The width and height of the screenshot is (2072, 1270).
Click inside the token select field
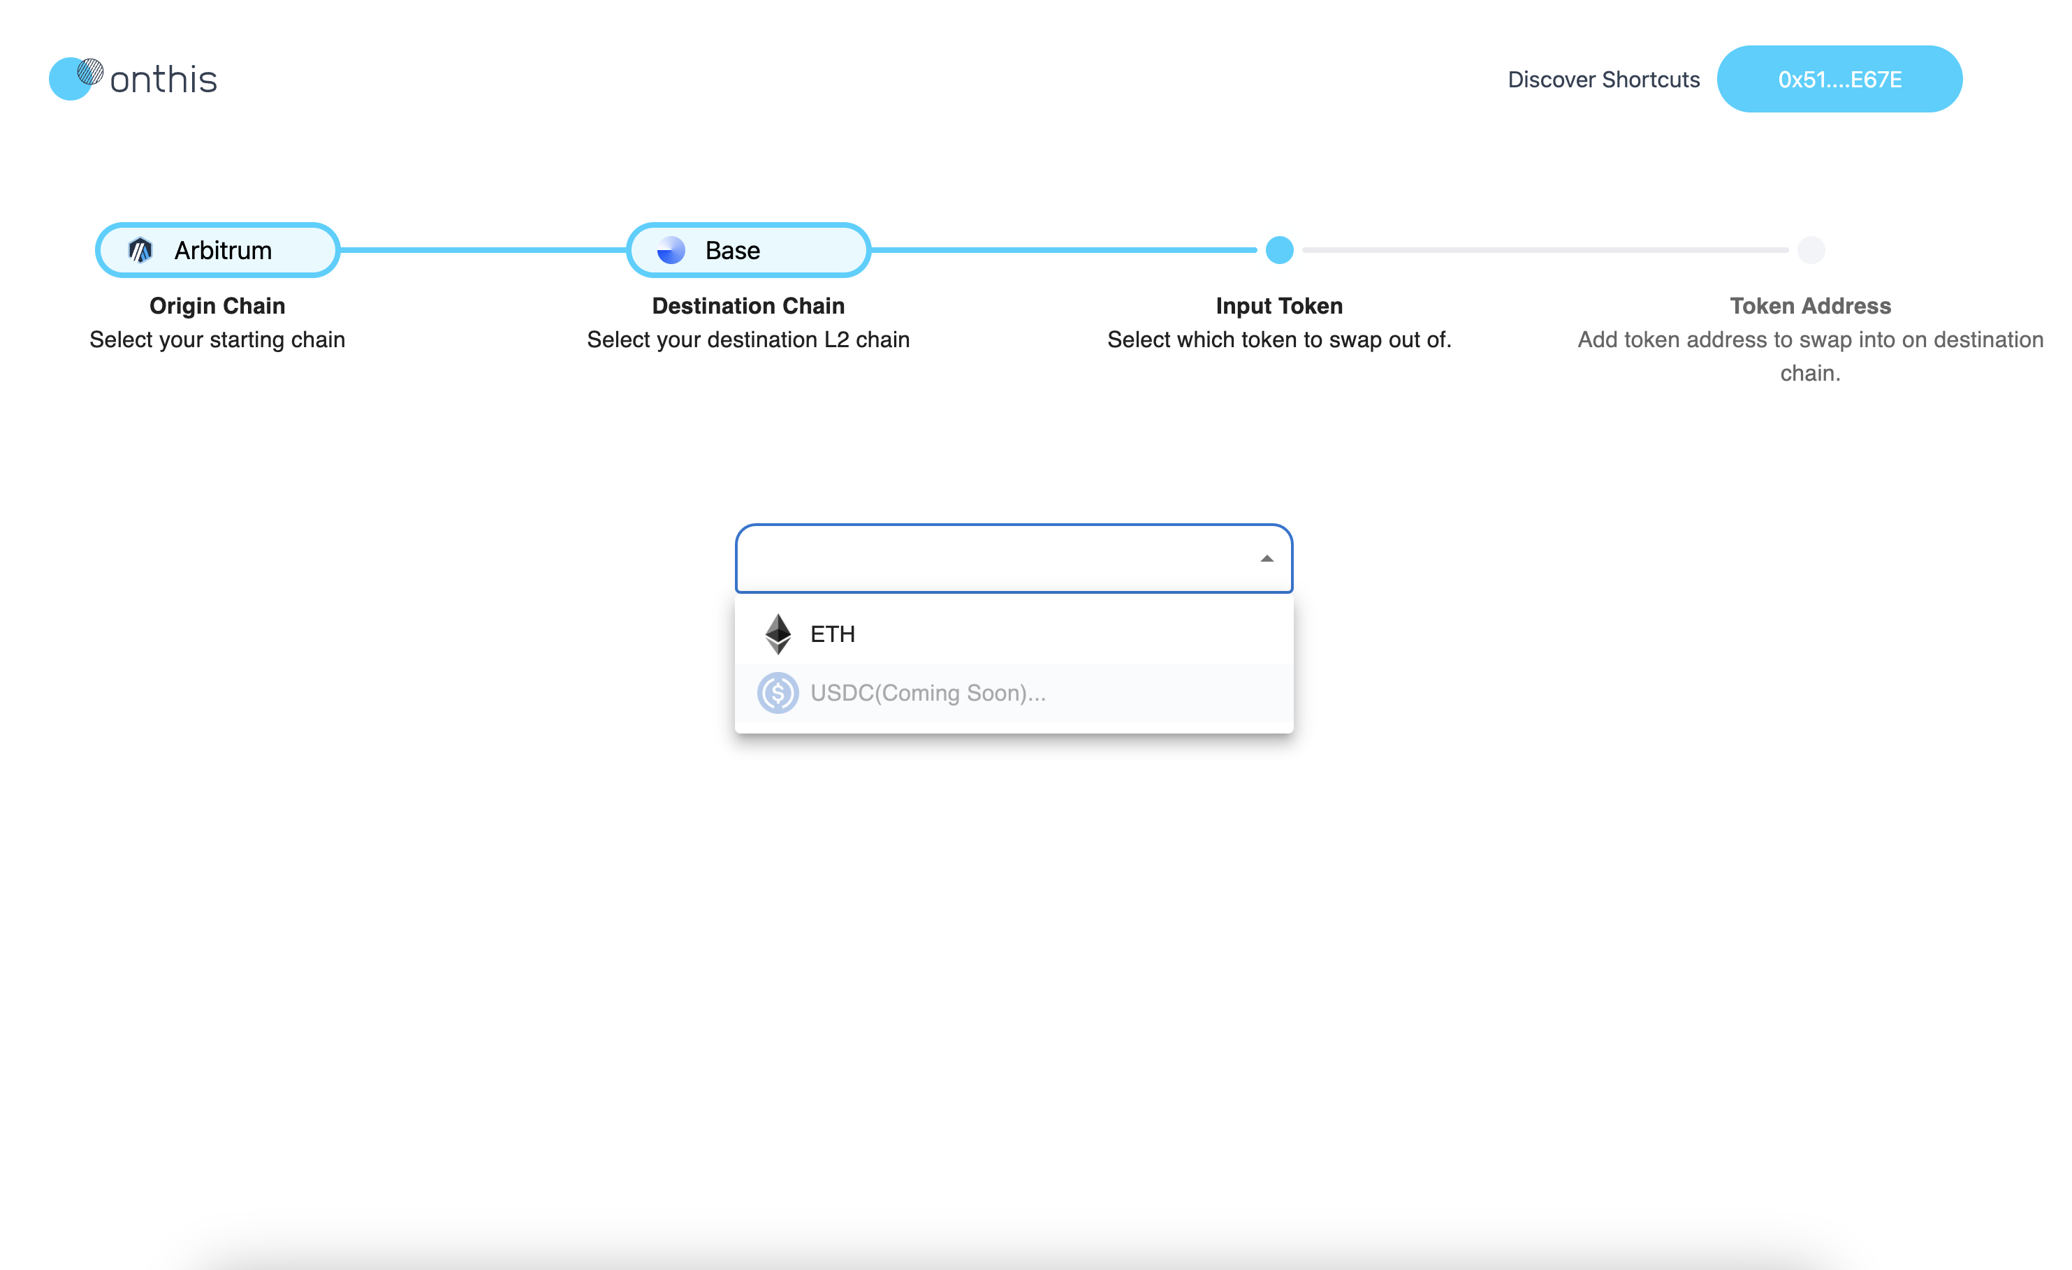992,558
